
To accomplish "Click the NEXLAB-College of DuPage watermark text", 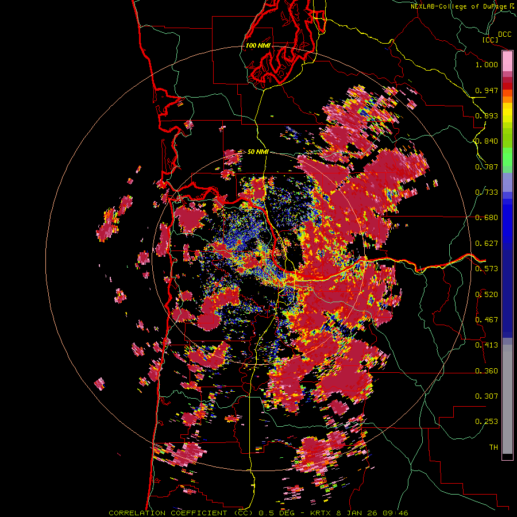I will 460,6.
